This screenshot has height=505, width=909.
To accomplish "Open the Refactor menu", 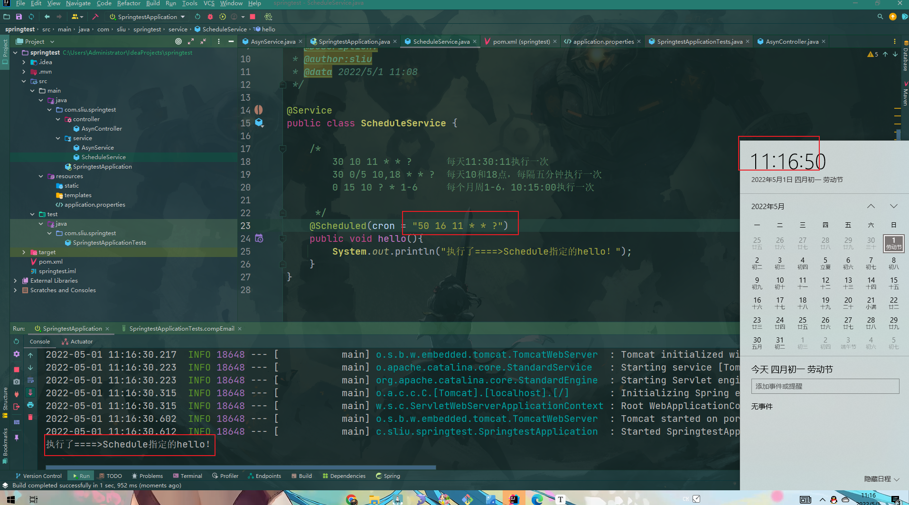I will [x=129, y=3].
